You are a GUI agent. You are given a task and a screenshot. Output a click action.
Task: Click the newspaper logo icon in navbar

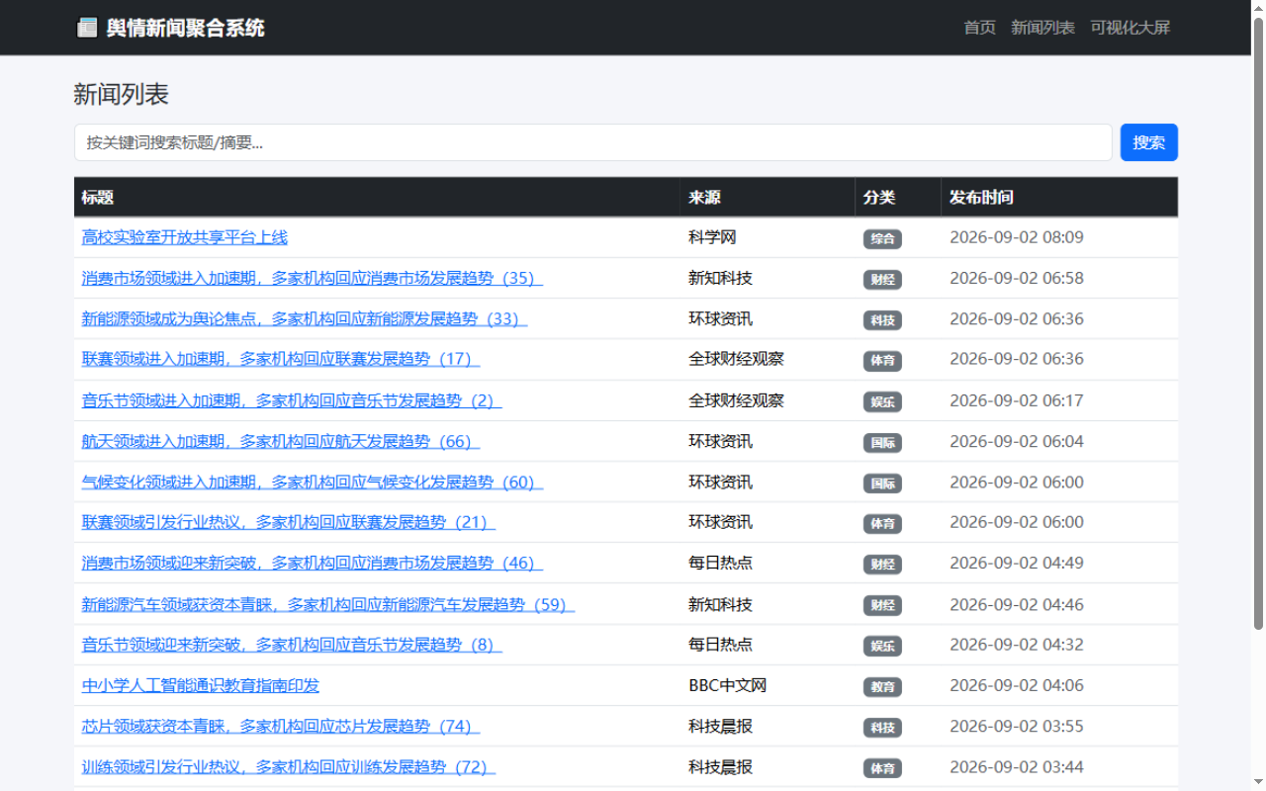[x=87, y=28]
